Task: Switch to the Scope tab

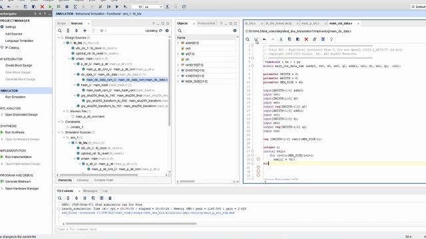Action: coord(61,24)
